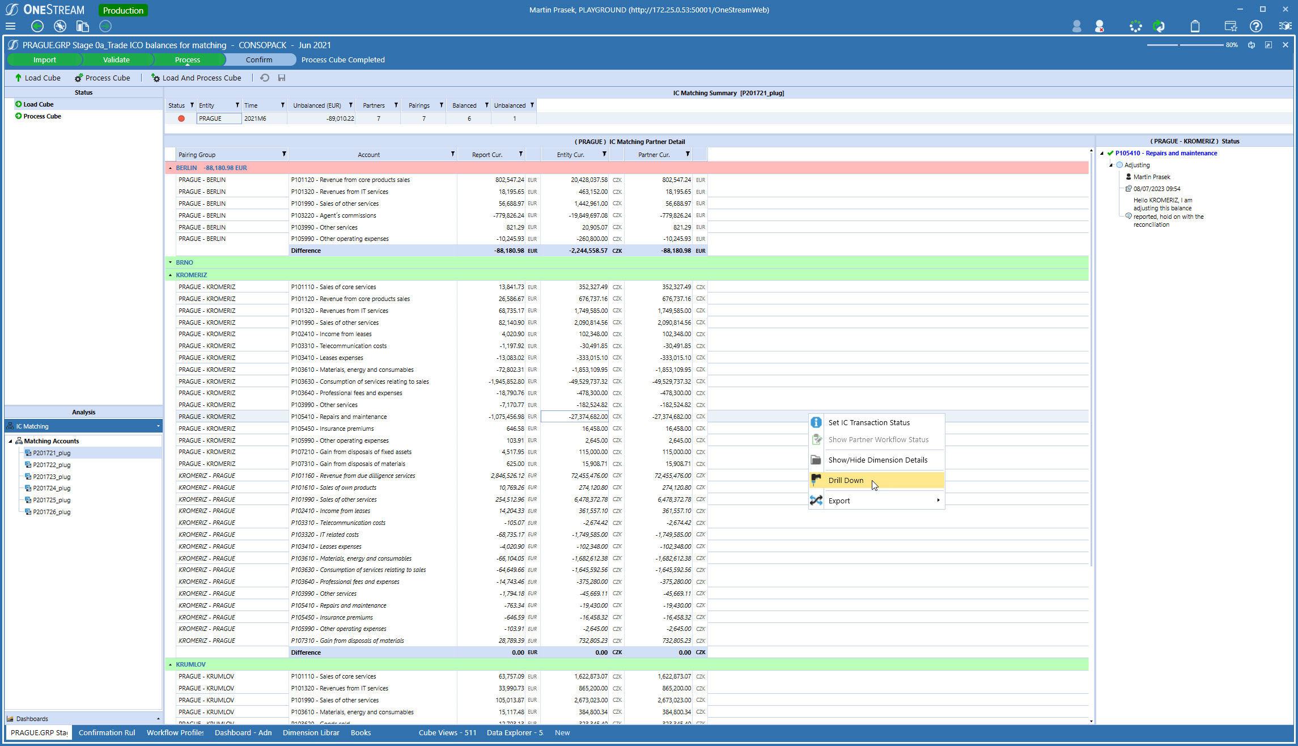Viewport: 1298px width, 746px height.
Task: Click the Load And Process Cube button
Action: [196, 78]
